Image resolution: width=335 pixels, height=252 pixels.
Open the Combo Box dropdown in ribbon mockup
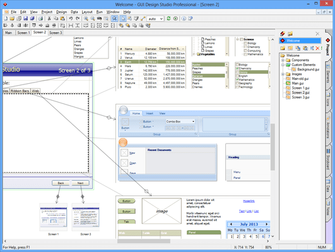tap(193, 122)
